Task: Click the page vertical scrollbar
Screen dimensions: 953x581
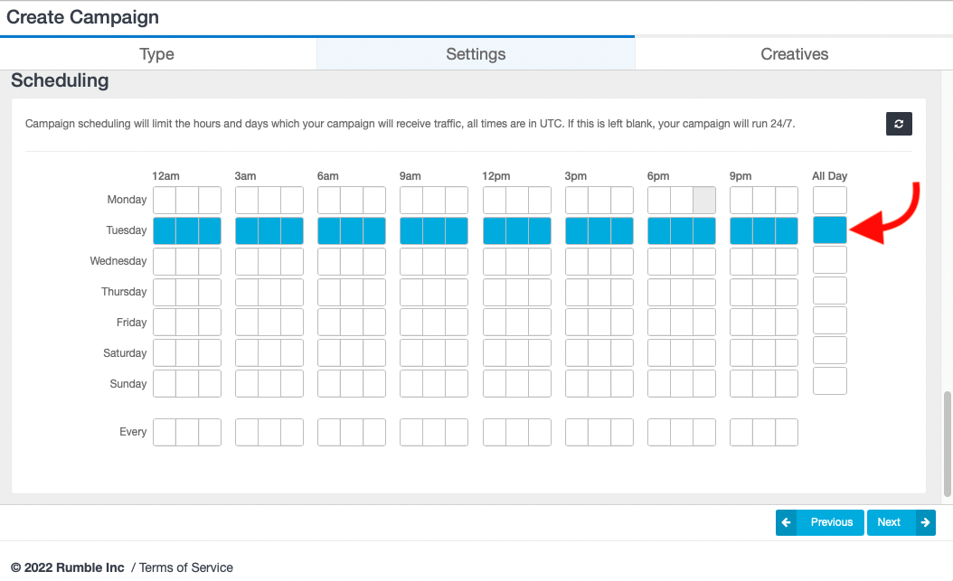Action: pos(947,443)
